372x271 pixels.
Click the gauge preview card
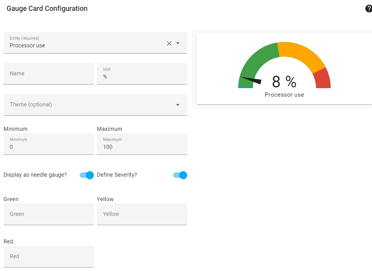point(284,69)
